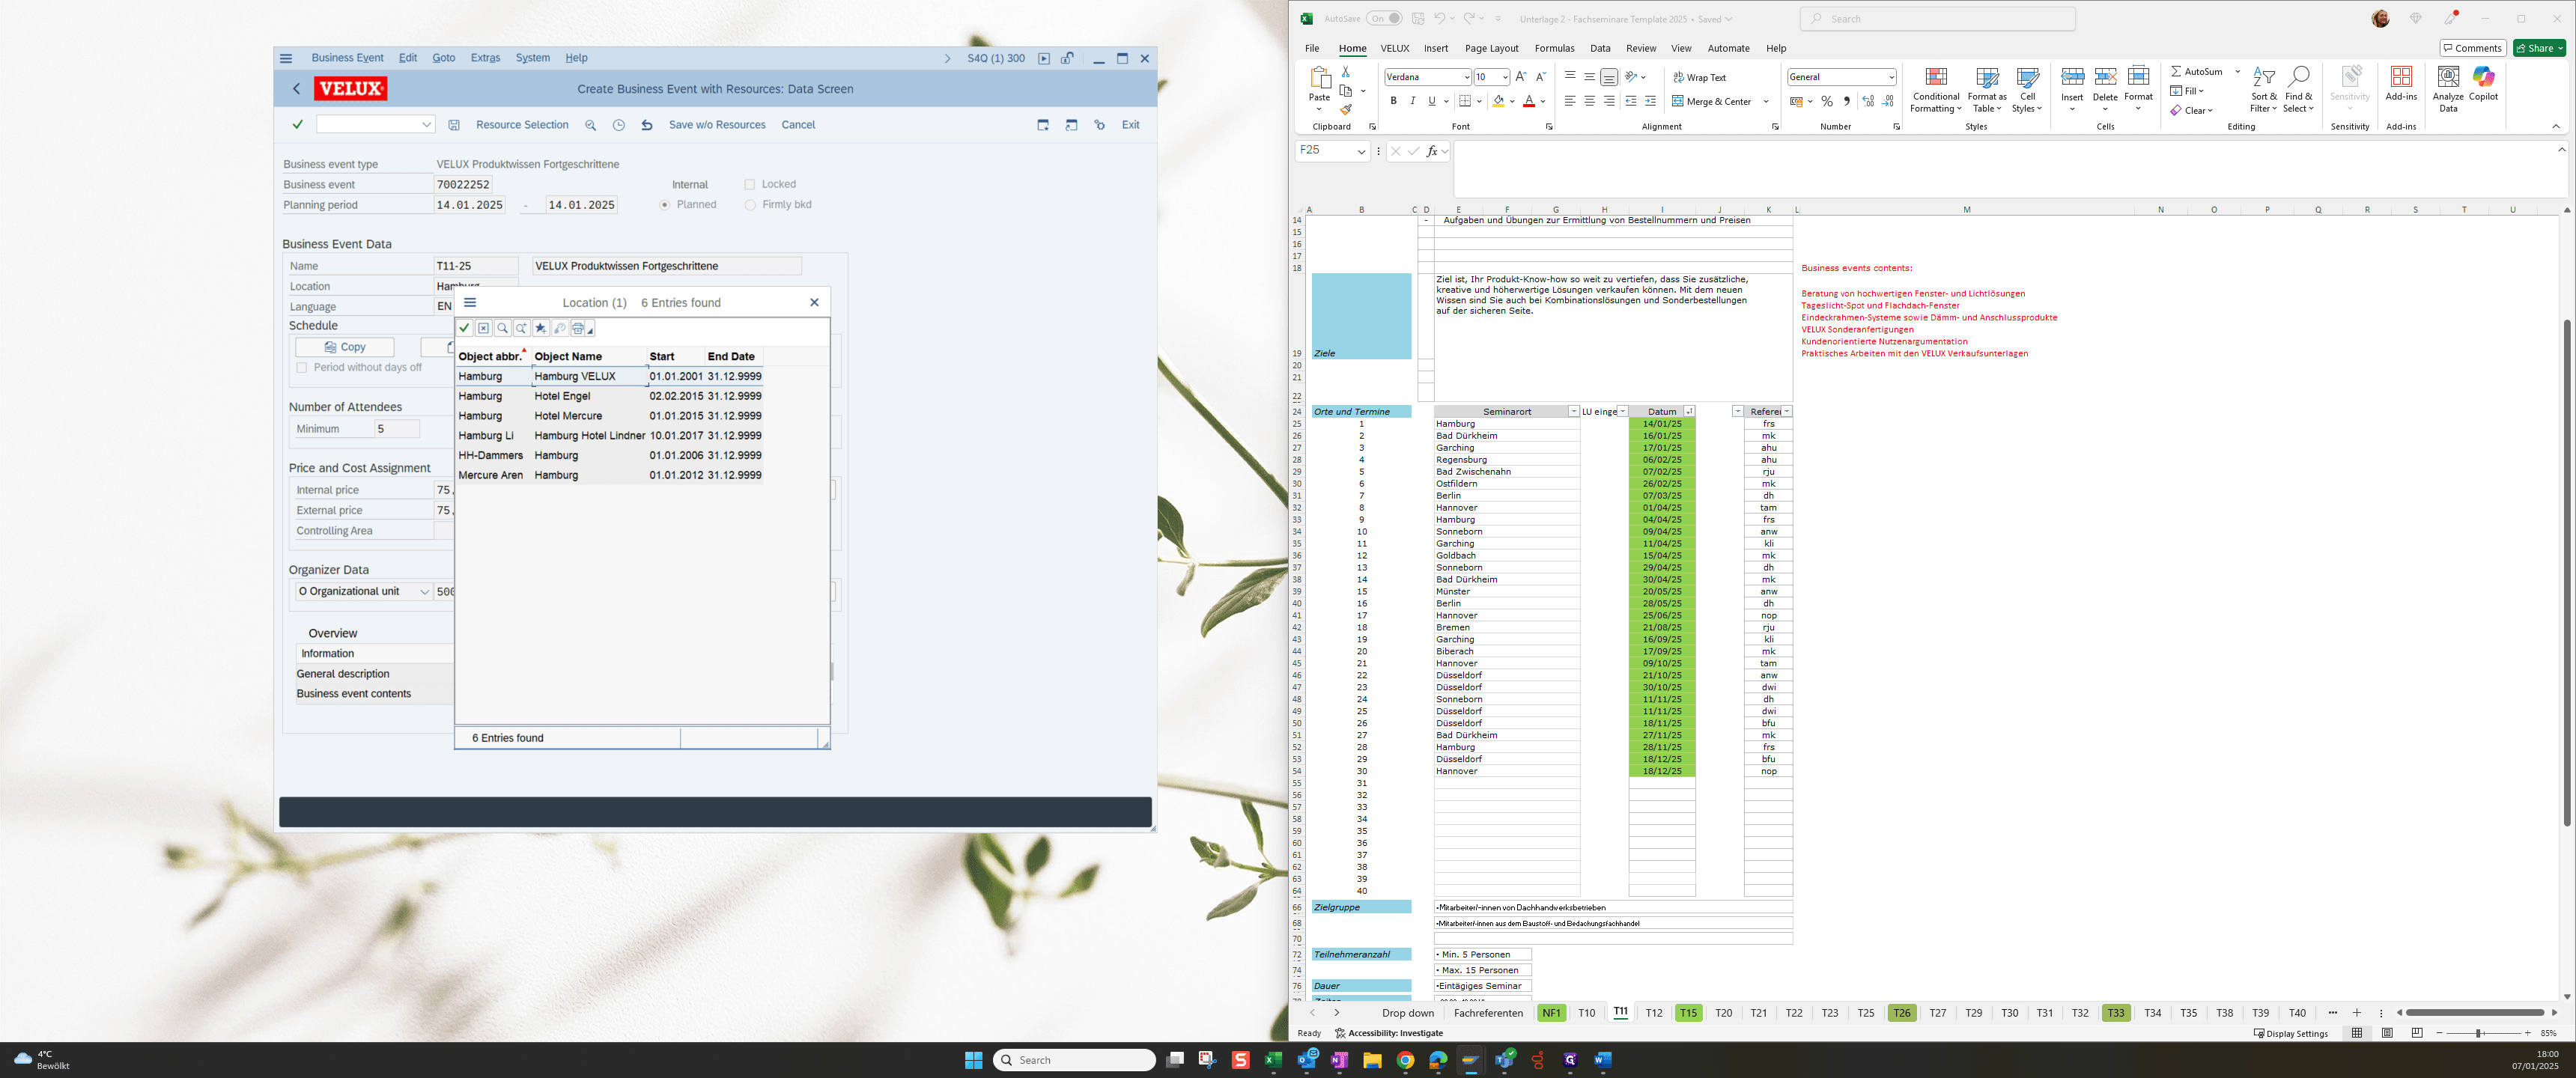Screen dimensions: 2576x1078
Task: Toggle Bold formatting in Excel ribbon
Action: (x=1393, y=101)
